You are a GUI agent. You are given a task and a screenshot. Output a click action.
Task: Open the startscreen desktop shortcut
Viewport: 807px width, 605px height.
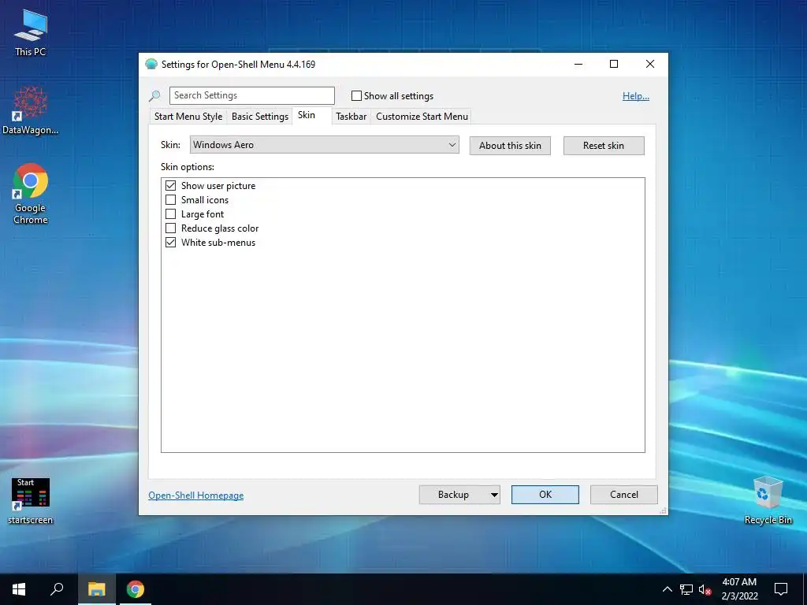pyautogui.click(x=31, y=501)
